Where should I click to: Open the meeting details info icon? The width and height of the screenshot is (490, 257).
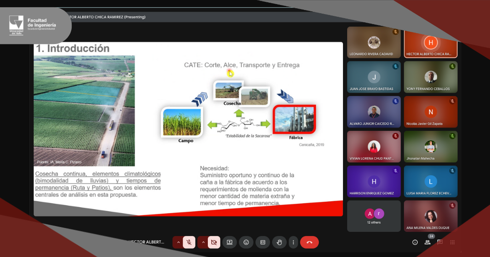pos(415,242)
